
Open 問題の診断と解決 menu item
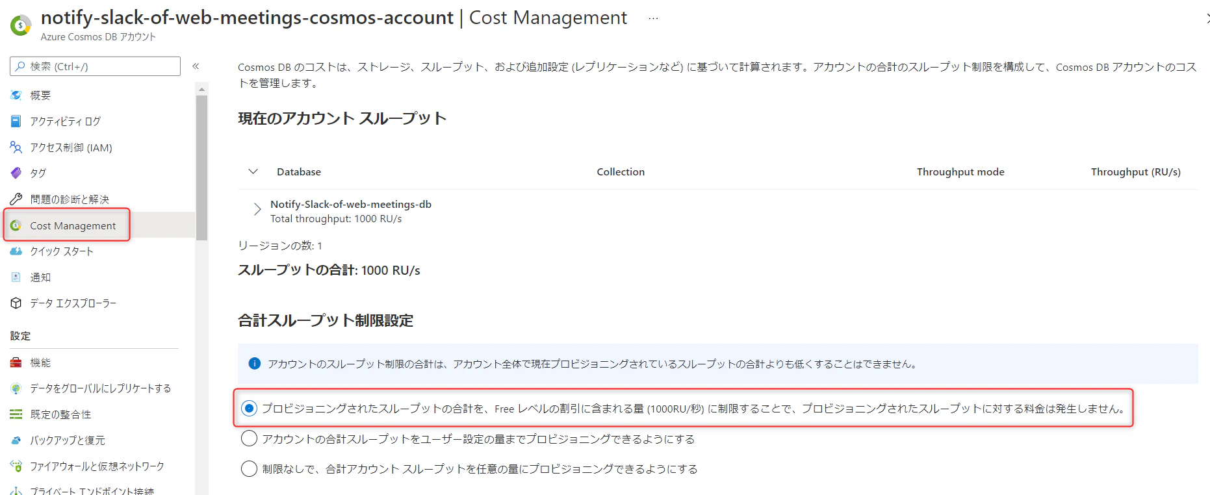click(x=70, y=199)
